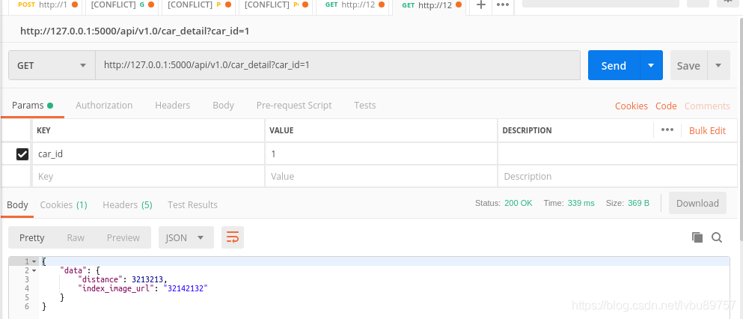
Task: Open the request Body tab
Action: point(223,106)
